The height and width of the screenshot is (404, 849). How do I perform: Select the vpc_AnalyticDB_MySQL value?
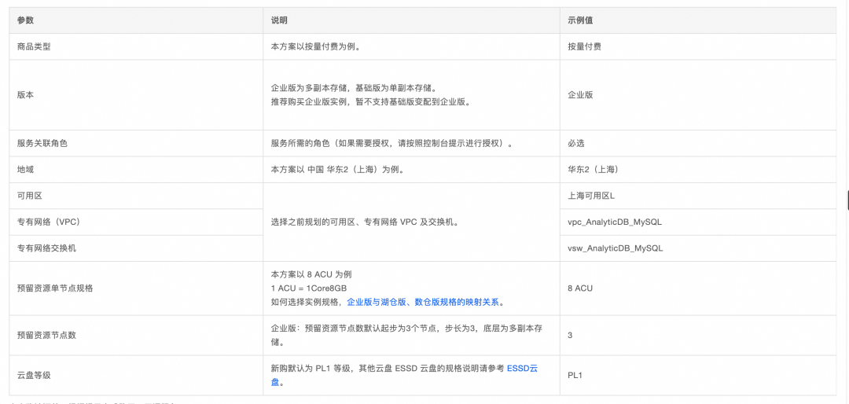tap(698, 222)
